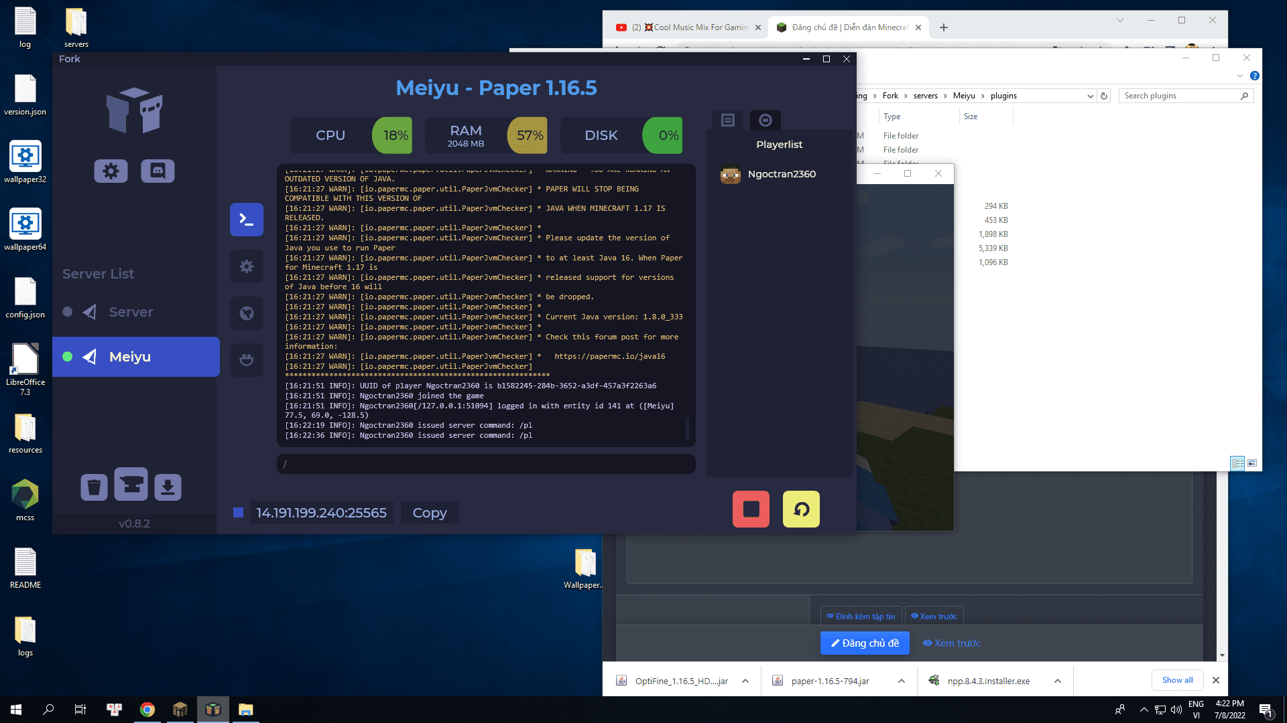
Task: Expand the OptiFine download options arrow
Action: [x=745, y=681]
